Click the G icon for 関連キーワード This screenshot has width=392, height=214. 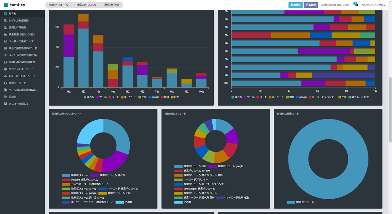pyautogui.click(x=5, y=83)
